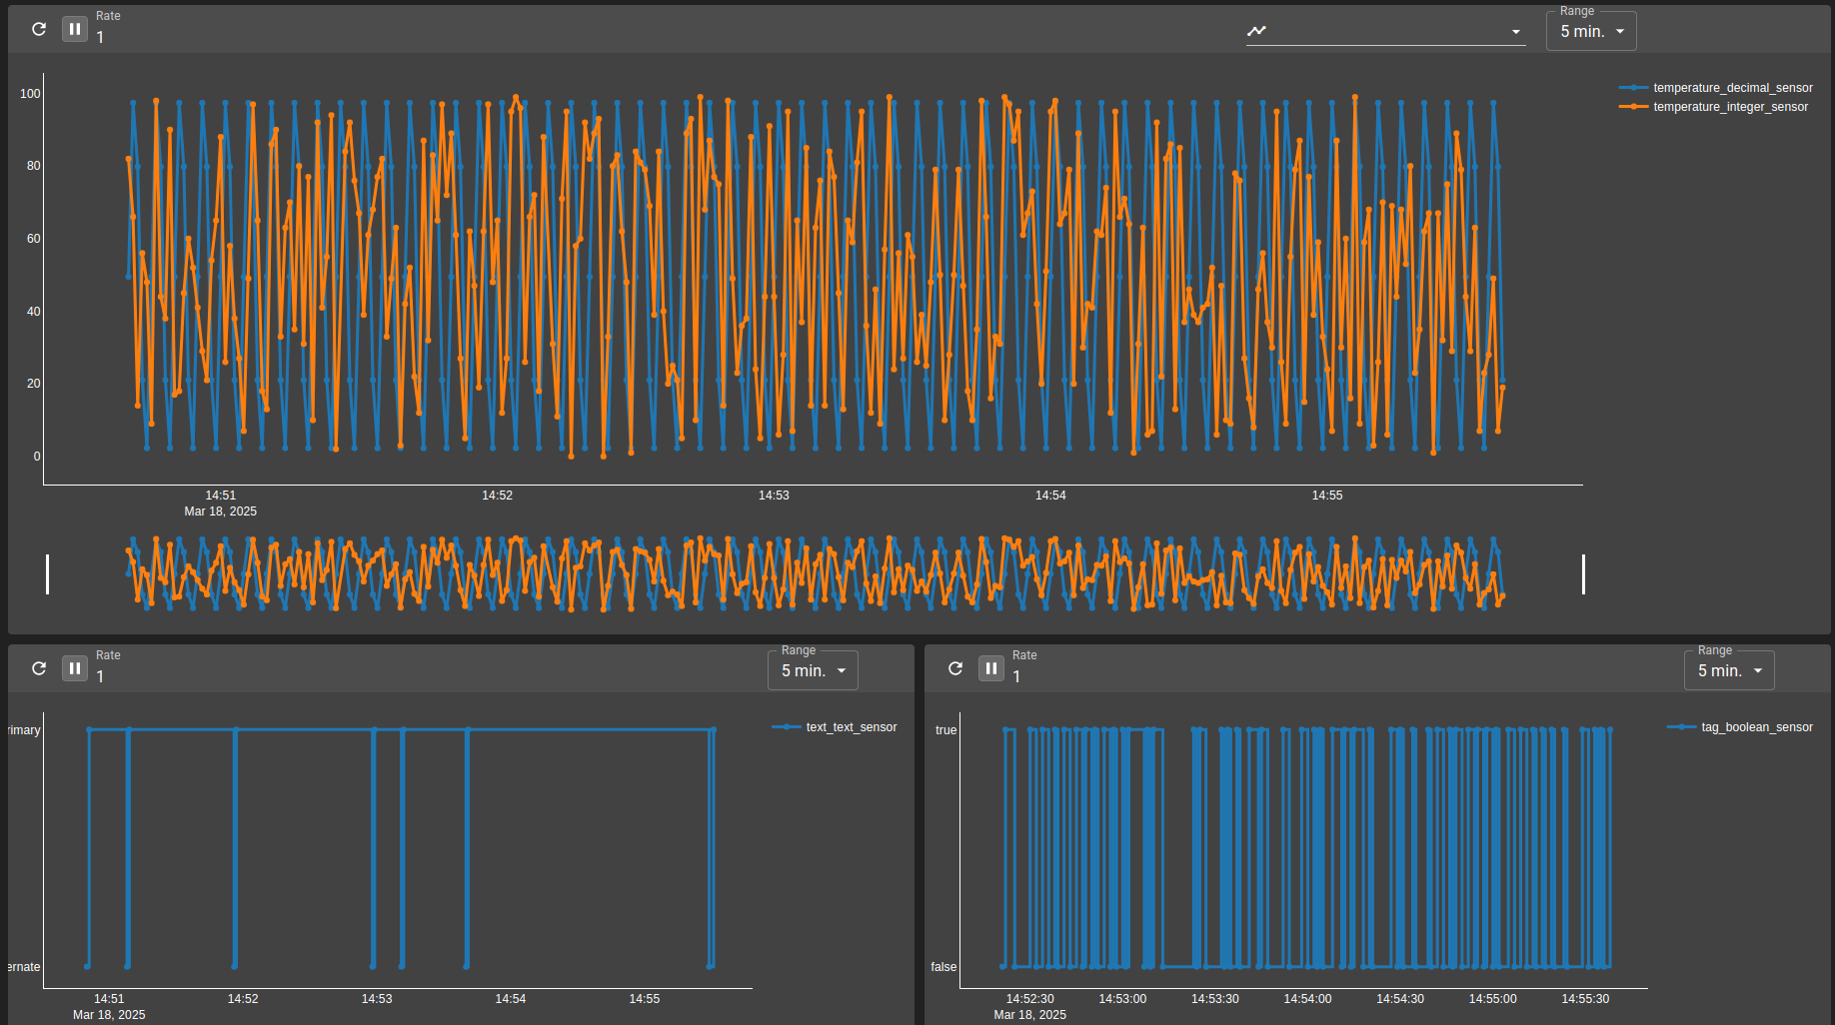This screenshot has height=1025, width=1835.
Task: Click the 'true' y-axis label
Action: click(x=945, y=730)
